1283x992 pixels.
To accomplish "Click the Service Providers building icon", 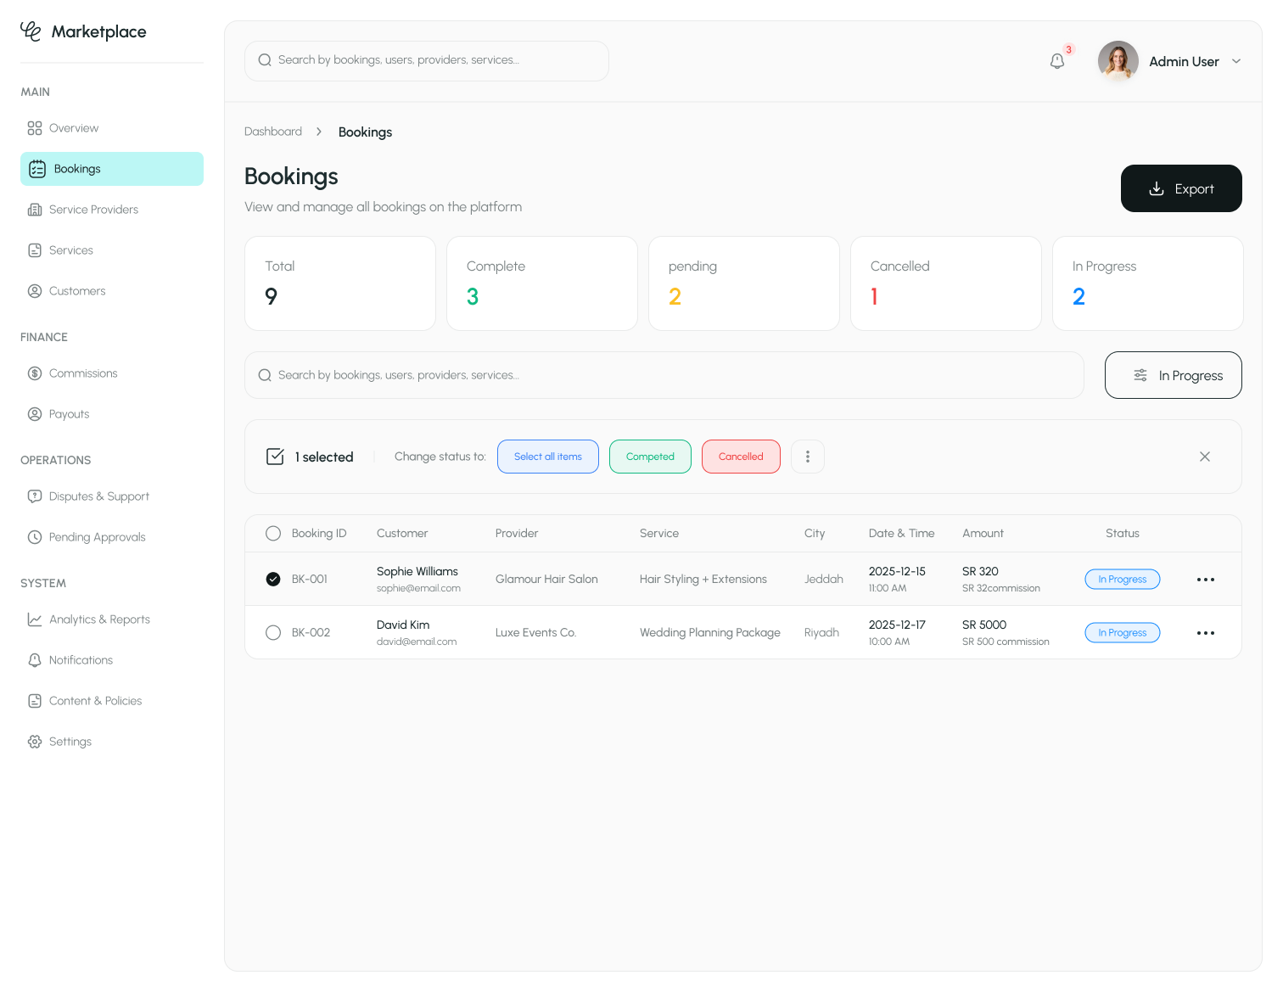I will point(35,210).
